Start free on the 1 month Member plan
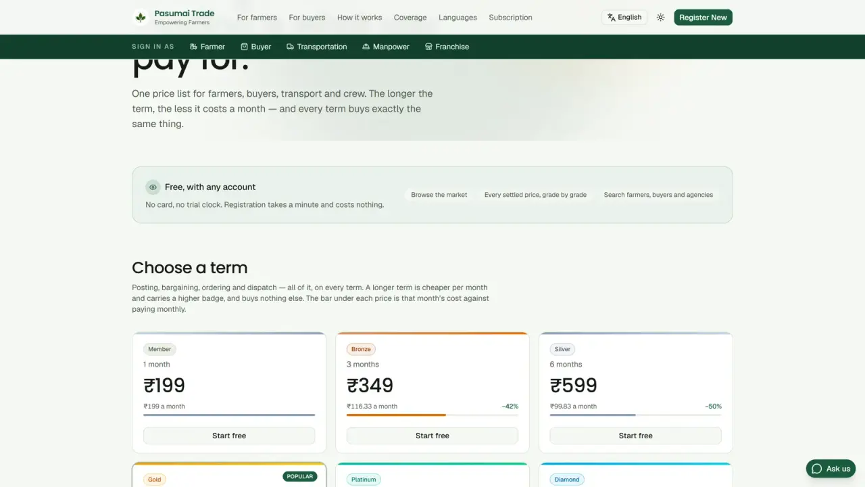 229,436
